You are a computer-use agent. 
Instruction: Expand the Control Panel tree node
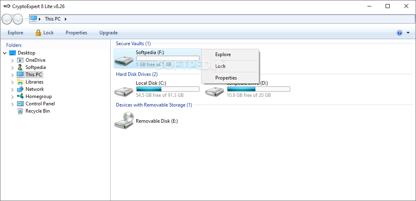click(x=13, y=104)
